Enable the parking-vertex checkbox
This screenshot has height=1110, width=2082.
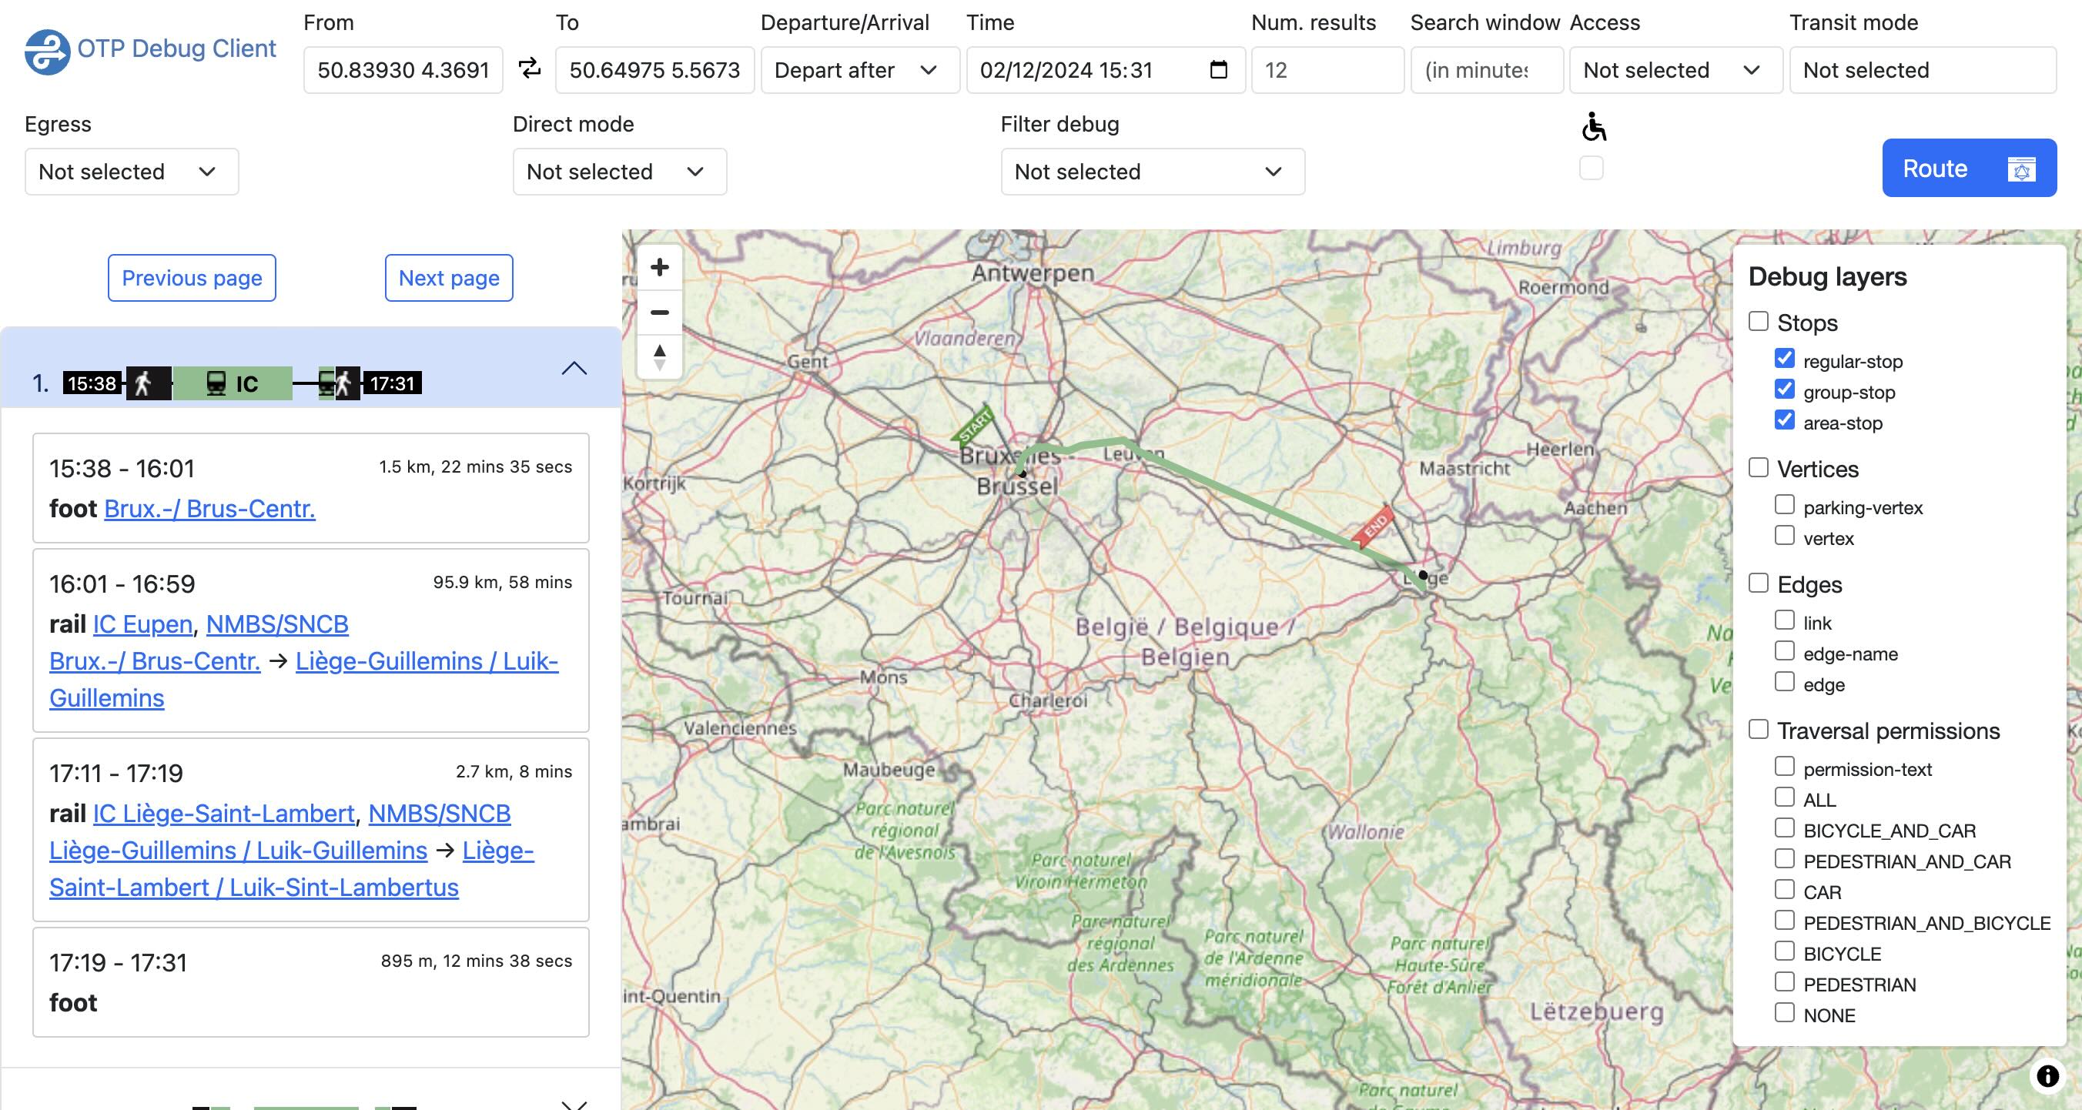(1786, 507)
